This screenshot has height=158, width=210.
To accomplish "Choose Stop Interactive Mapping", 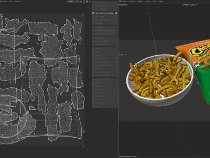I will point(105,34).
